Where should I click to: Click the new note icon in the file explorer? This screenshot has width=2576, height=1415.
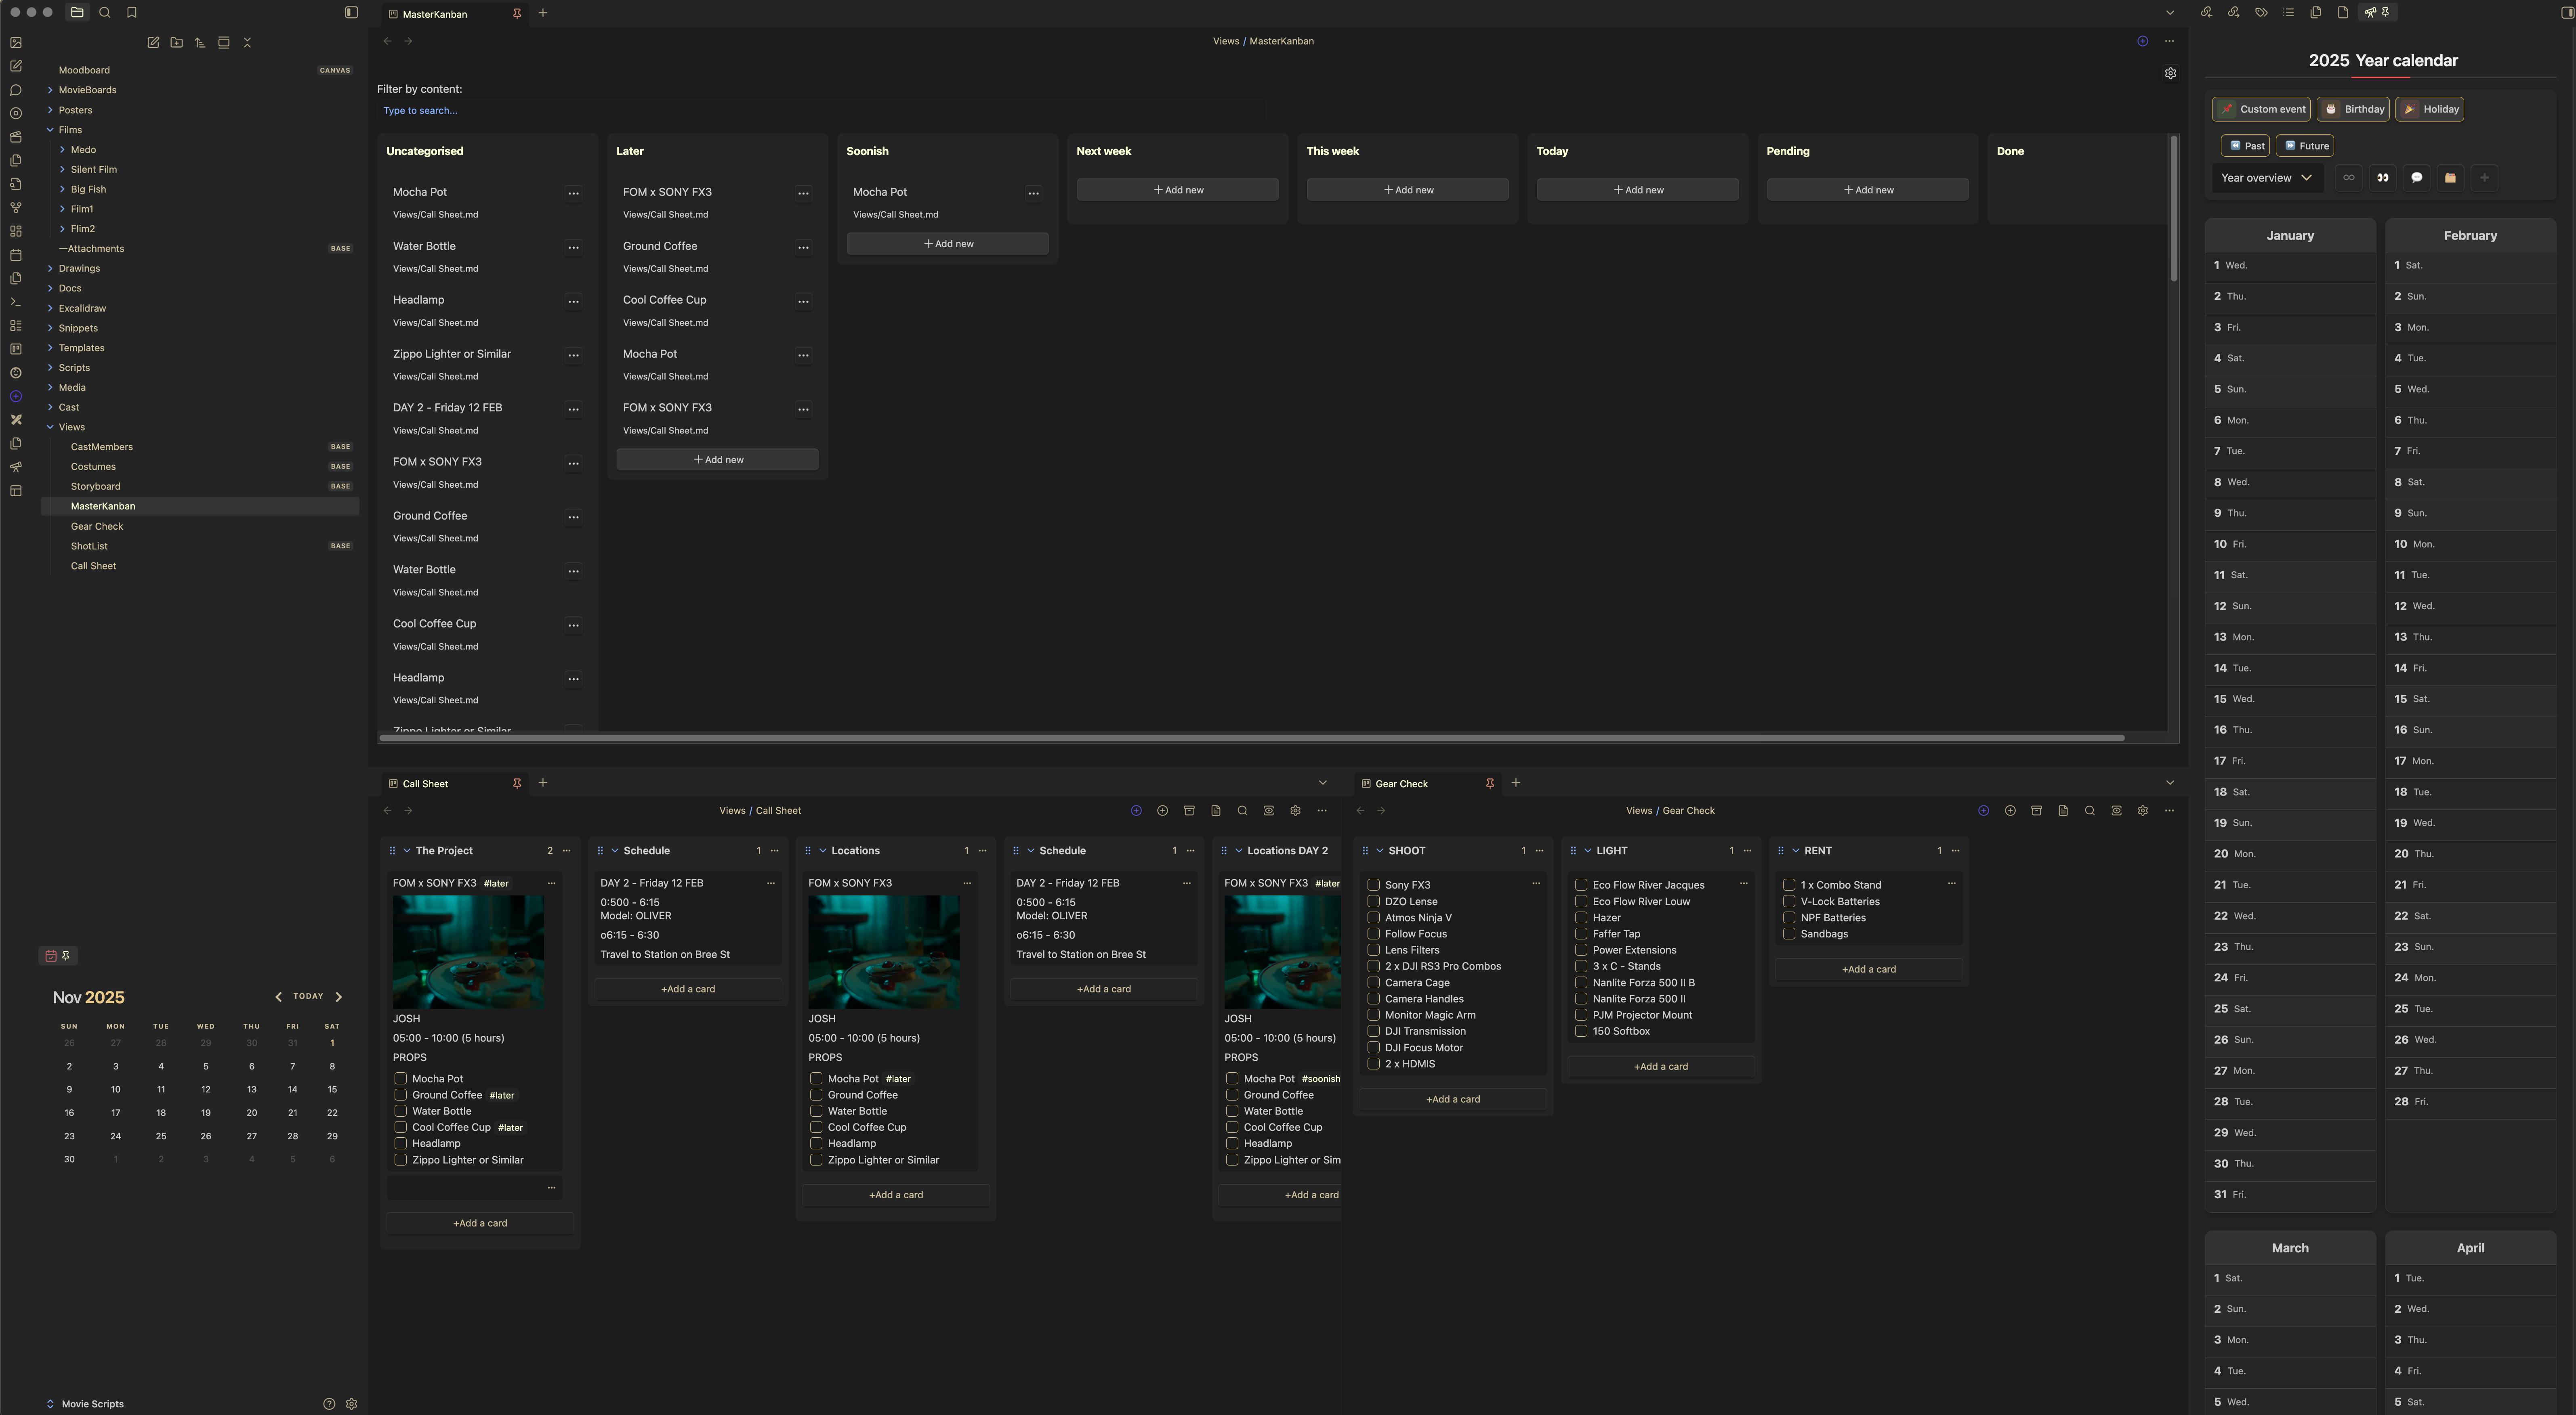tap(153, 43)
